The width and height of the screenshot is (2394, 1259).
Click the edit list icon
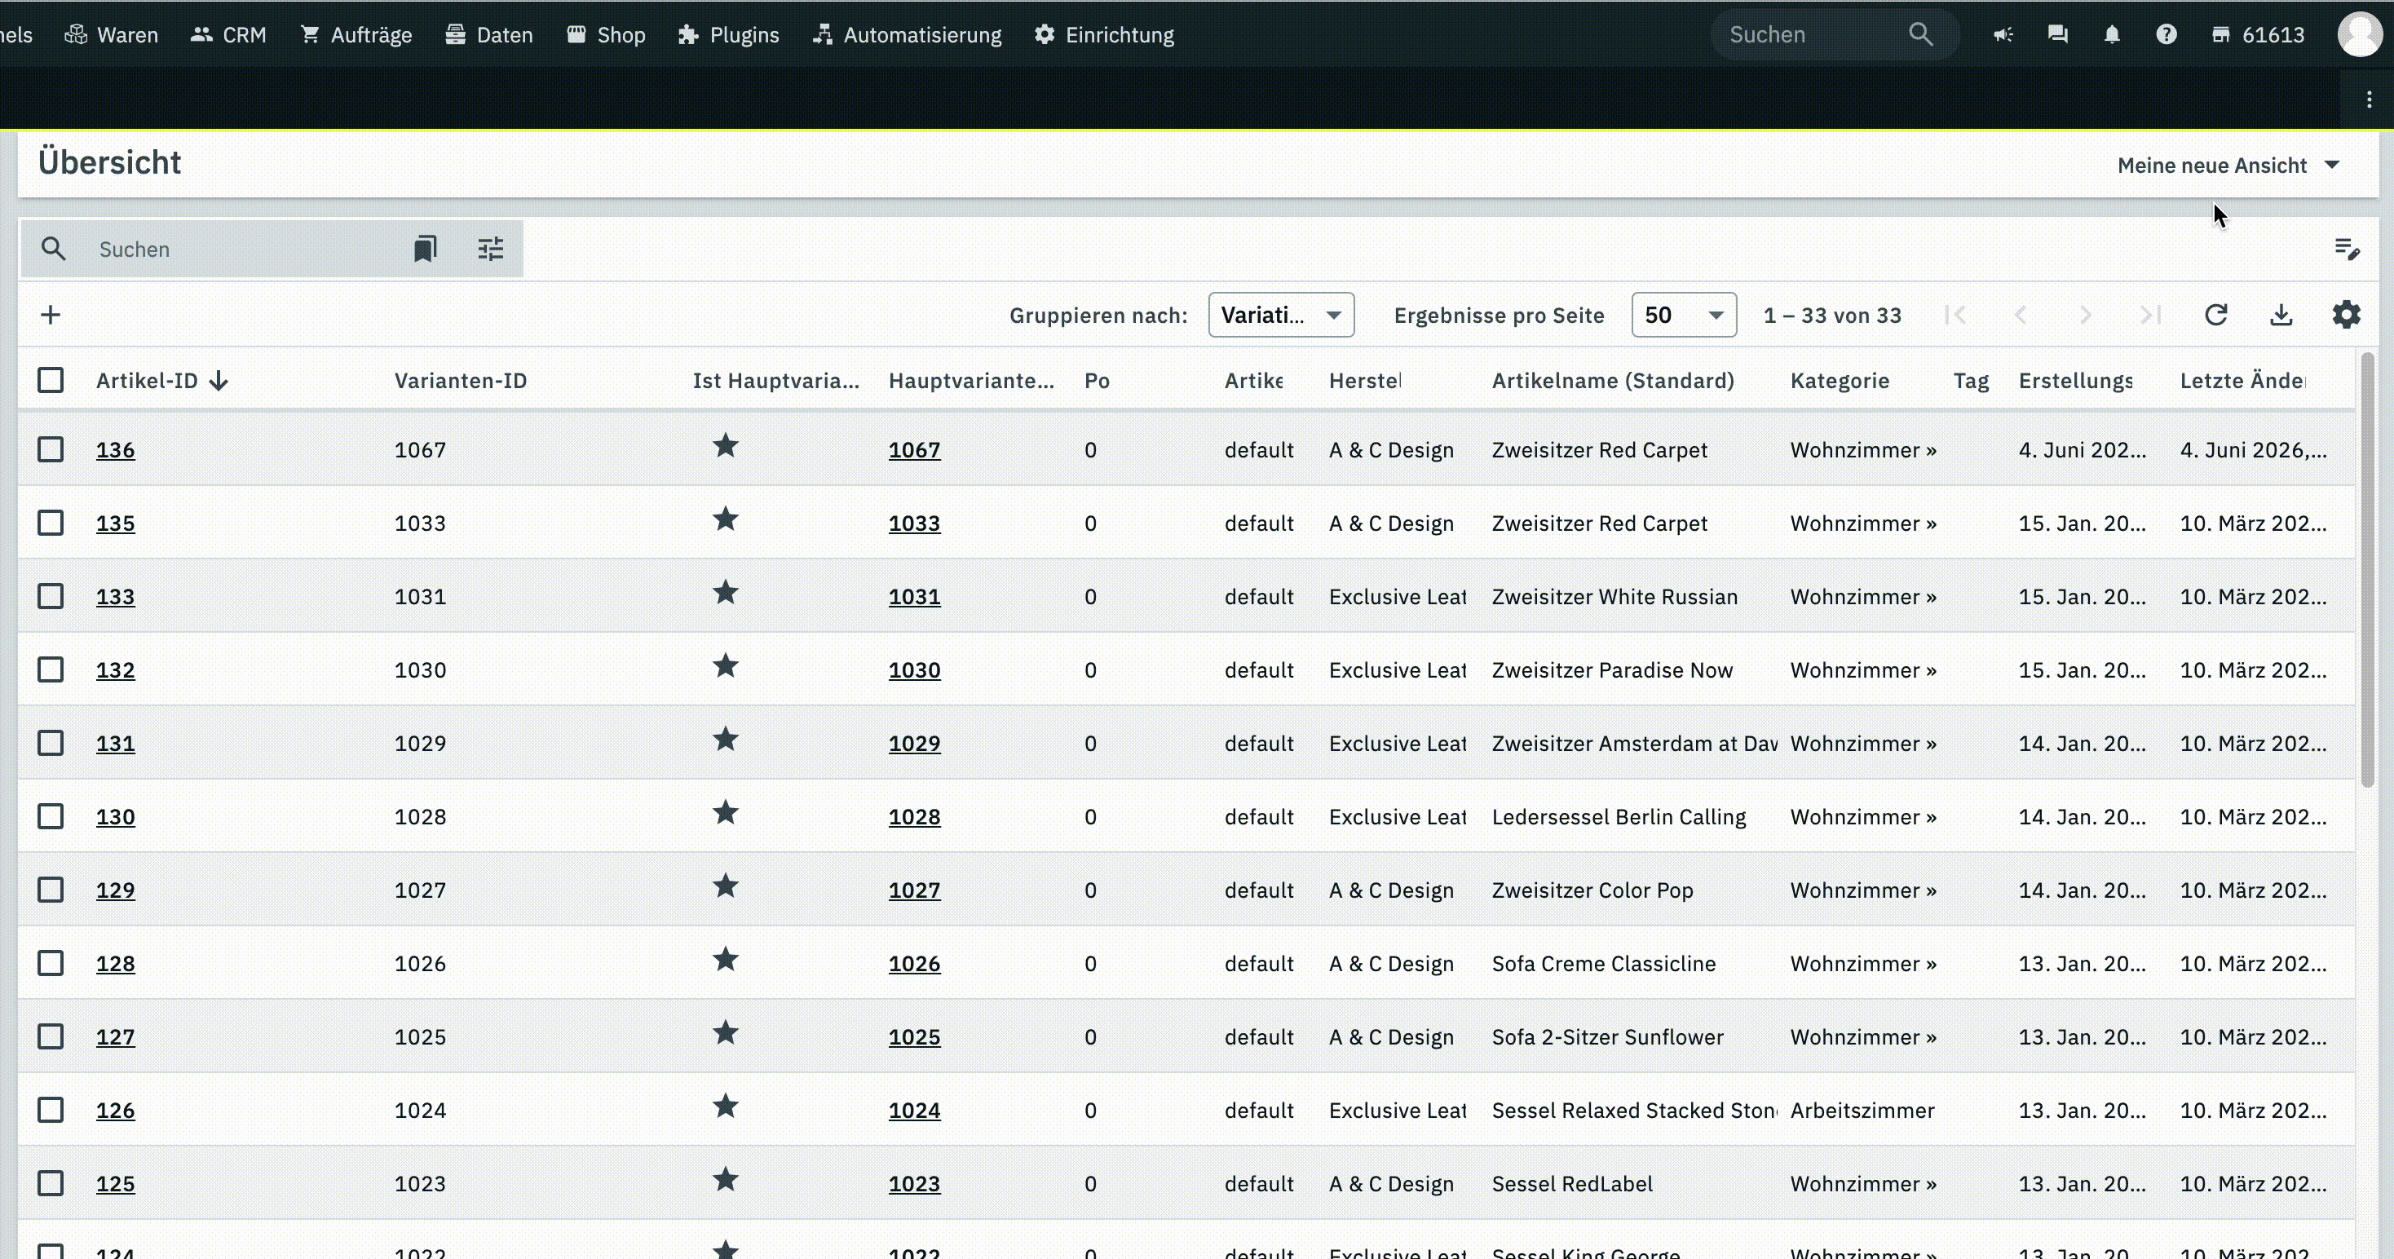pos(2347,249)
